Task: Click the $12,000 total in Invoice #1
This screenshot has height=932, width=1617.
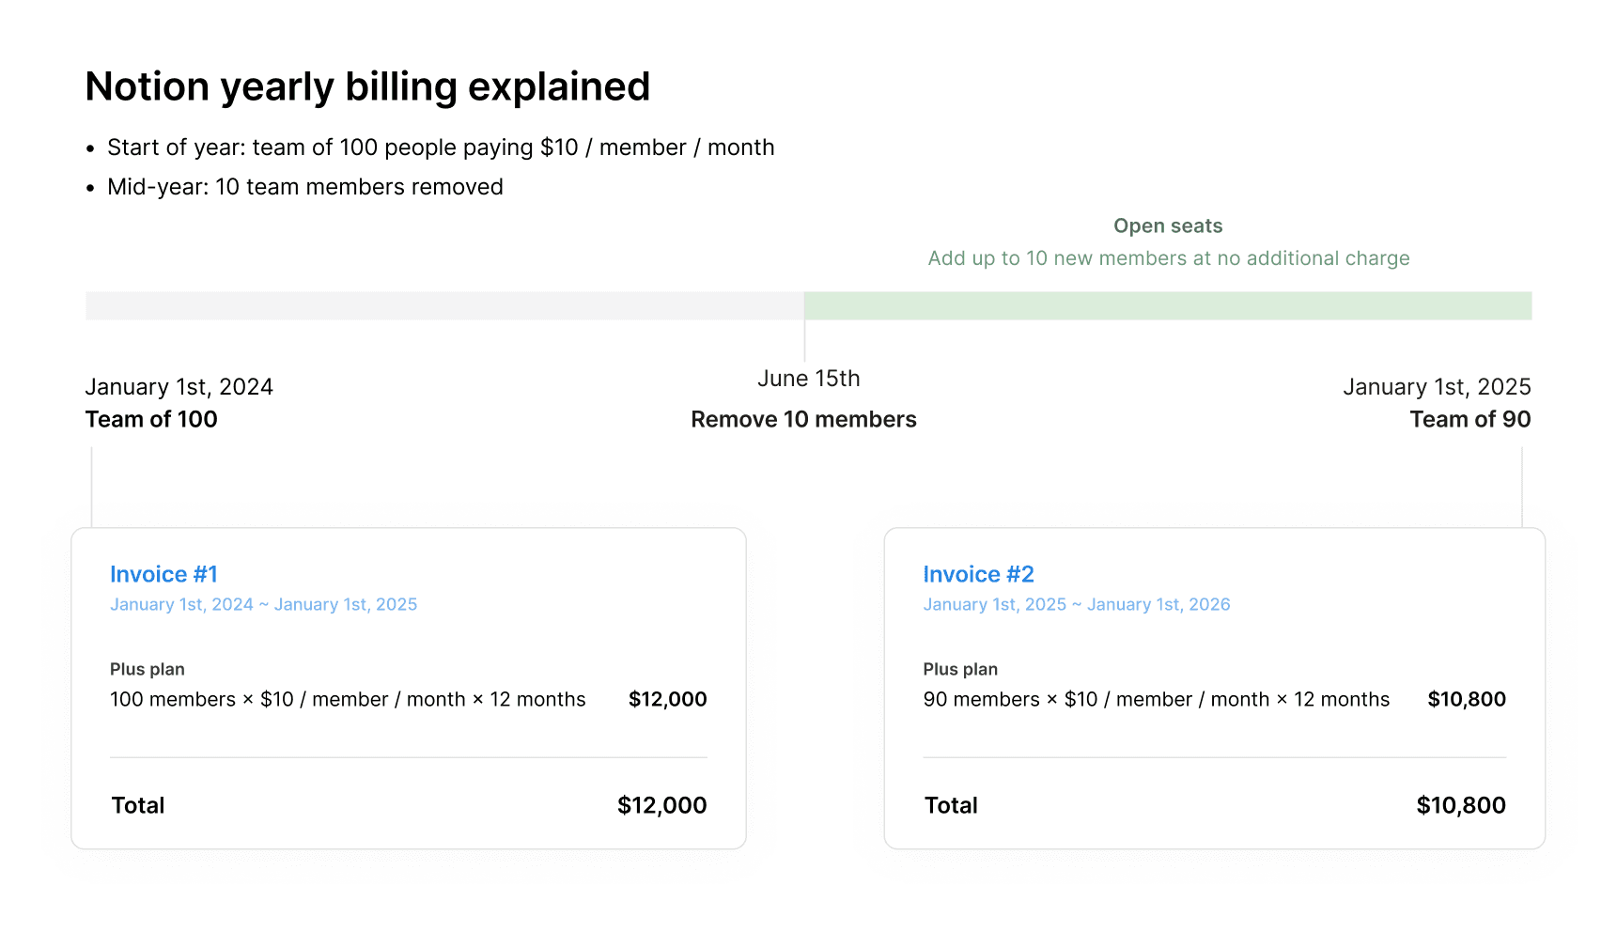Action: [661, 804]
